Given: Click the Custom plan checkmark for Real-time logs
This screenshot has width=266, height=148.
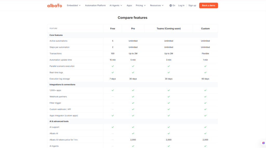Looking at the screenshot, I should [x=205, y=72].
